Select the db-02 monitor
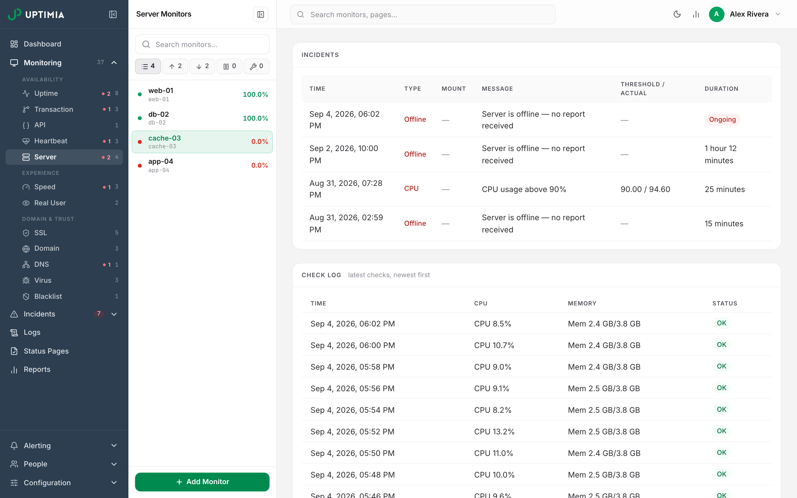 click(x=202, y=118)
